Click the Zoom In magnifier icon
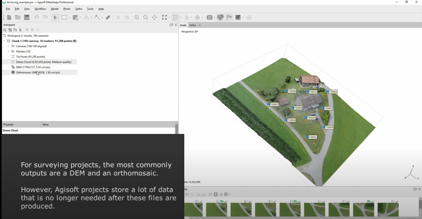422x219 pixels. (137, 17)
